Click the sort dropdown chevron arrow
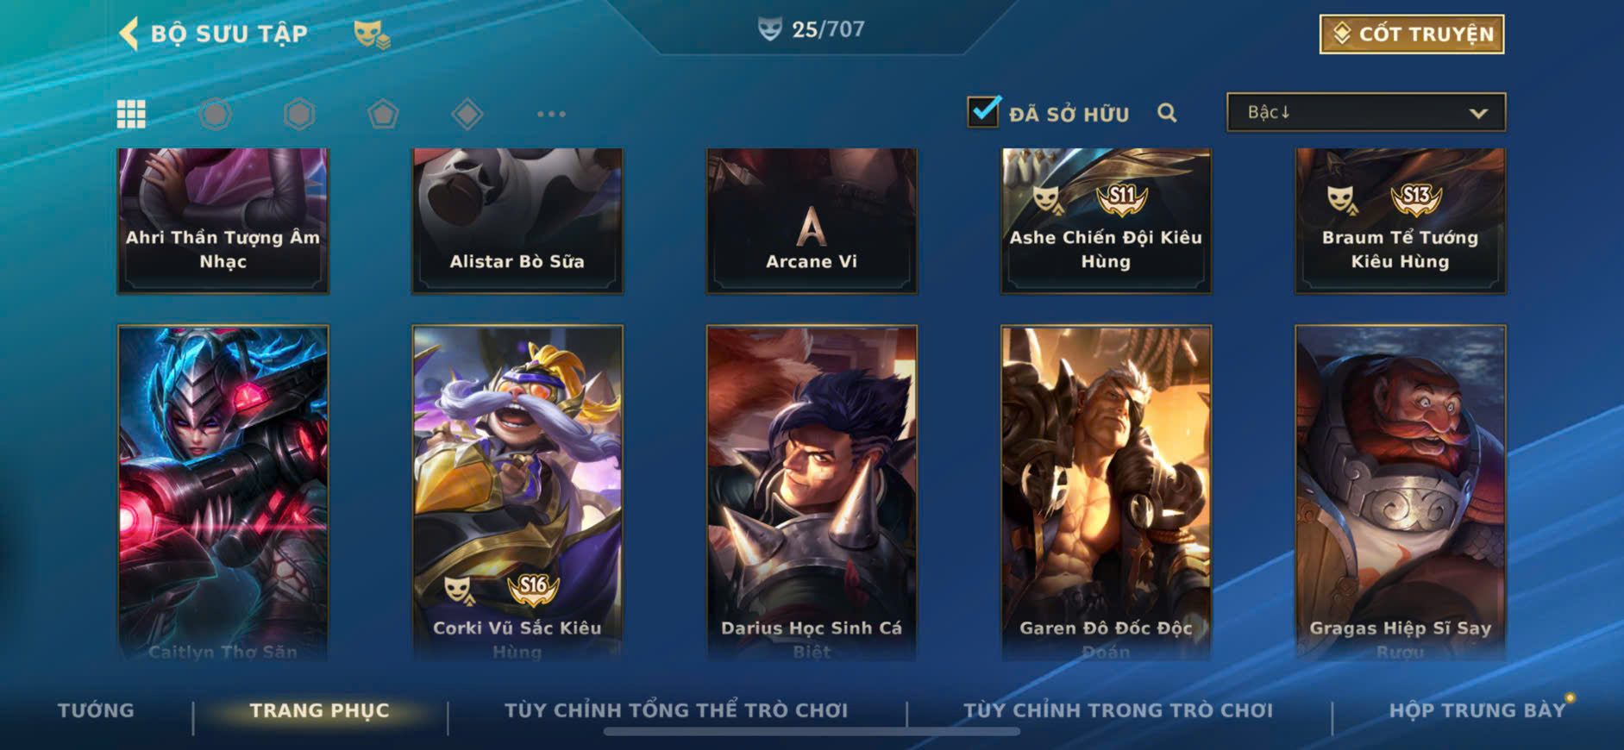 point(1478,113)
